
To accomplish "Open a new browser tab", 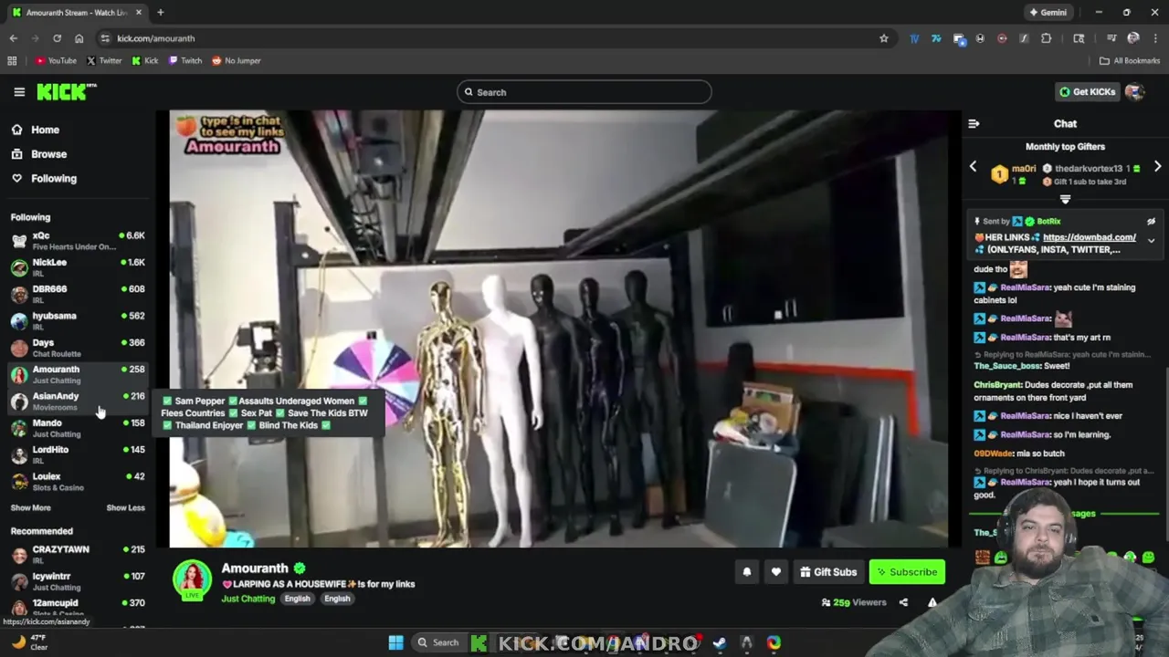I will pos(160,13).
